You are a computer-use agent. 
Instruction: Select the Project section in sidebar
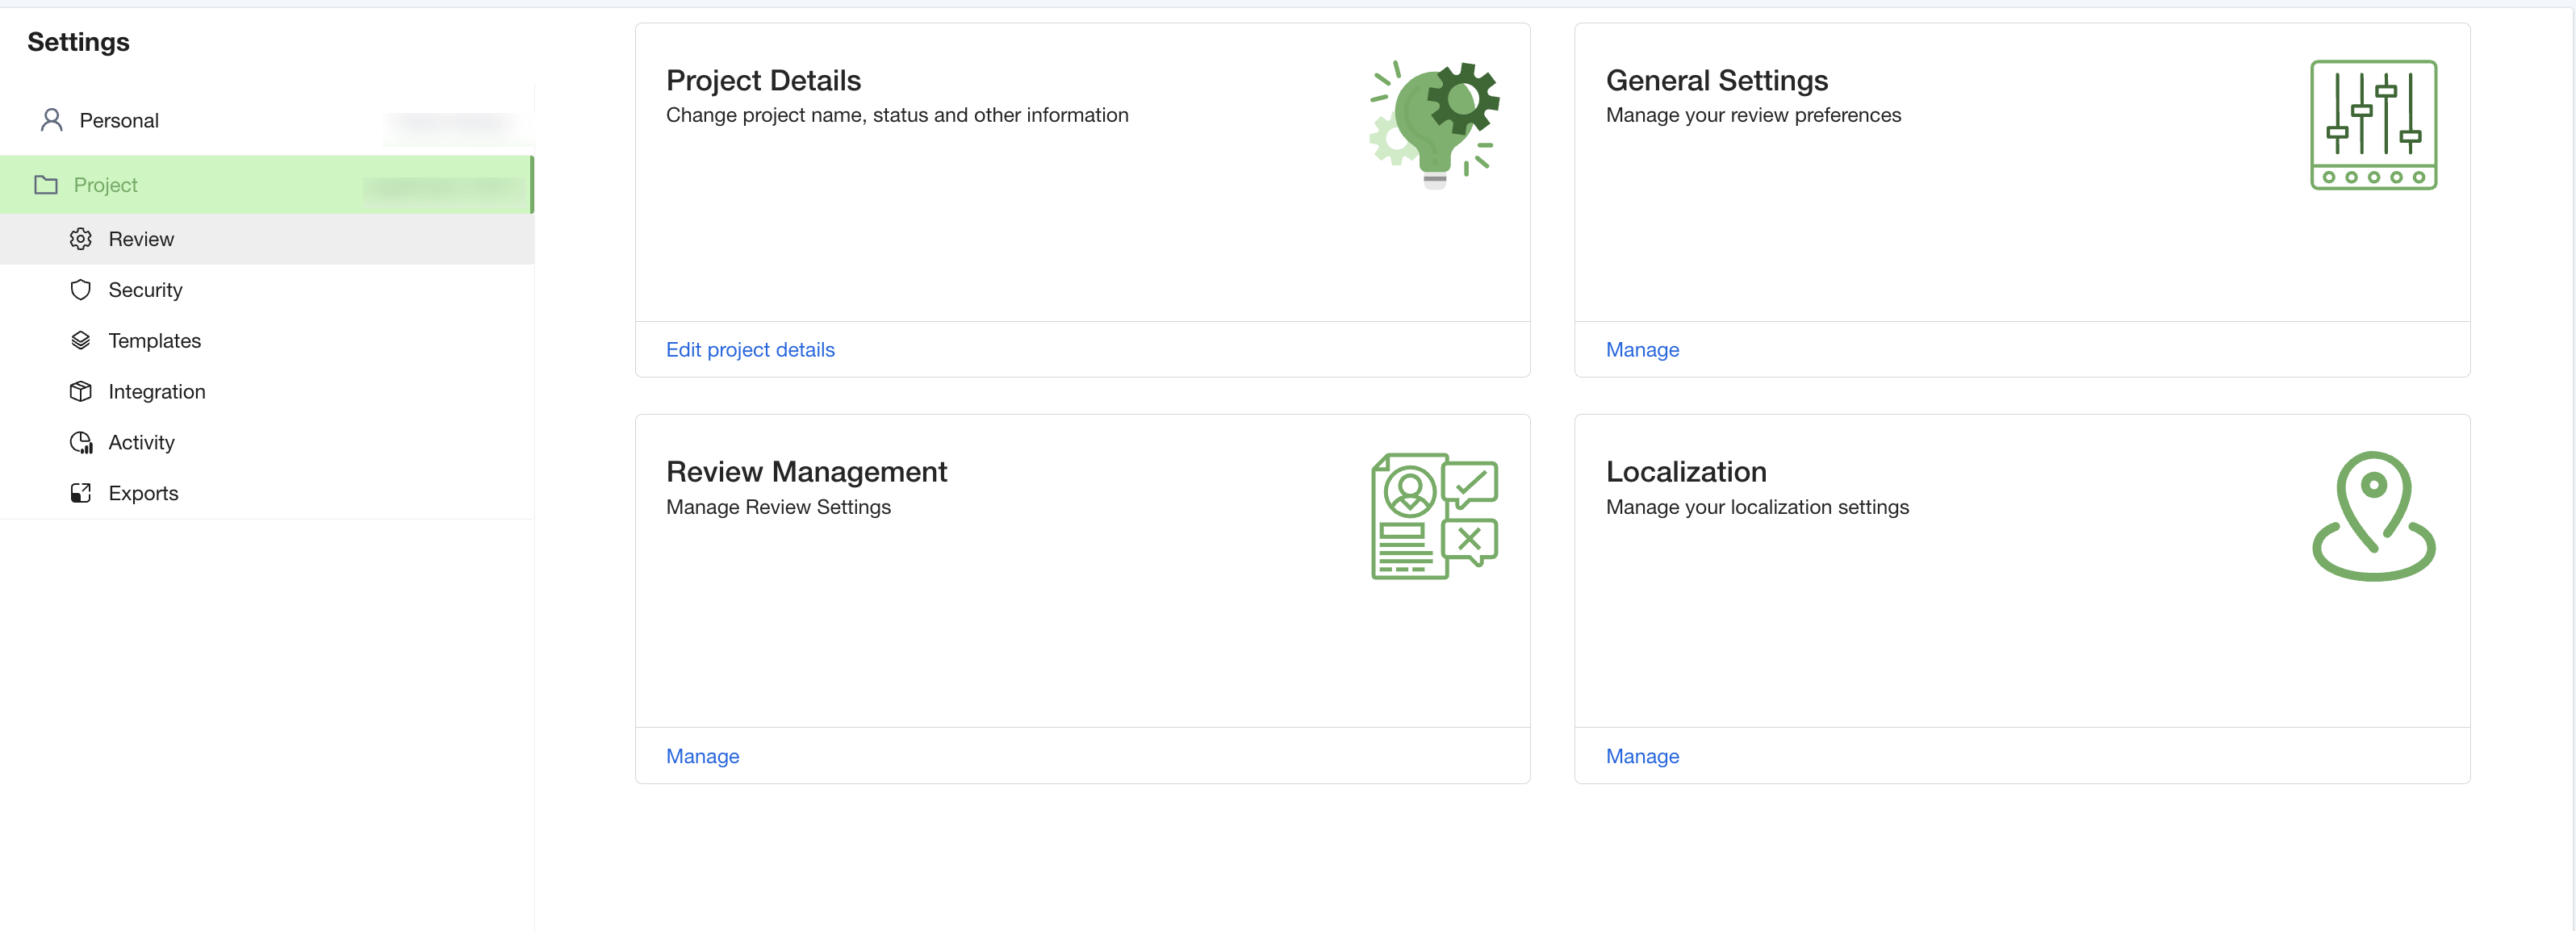(106, 185)
